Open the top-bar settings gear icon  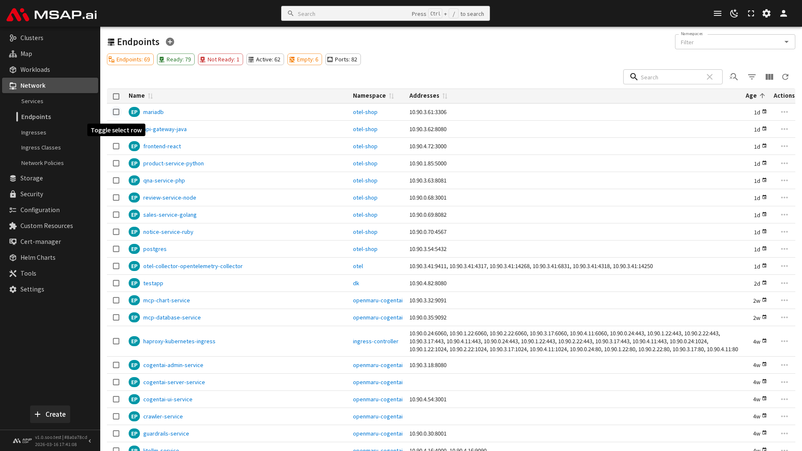coord(766,13)
